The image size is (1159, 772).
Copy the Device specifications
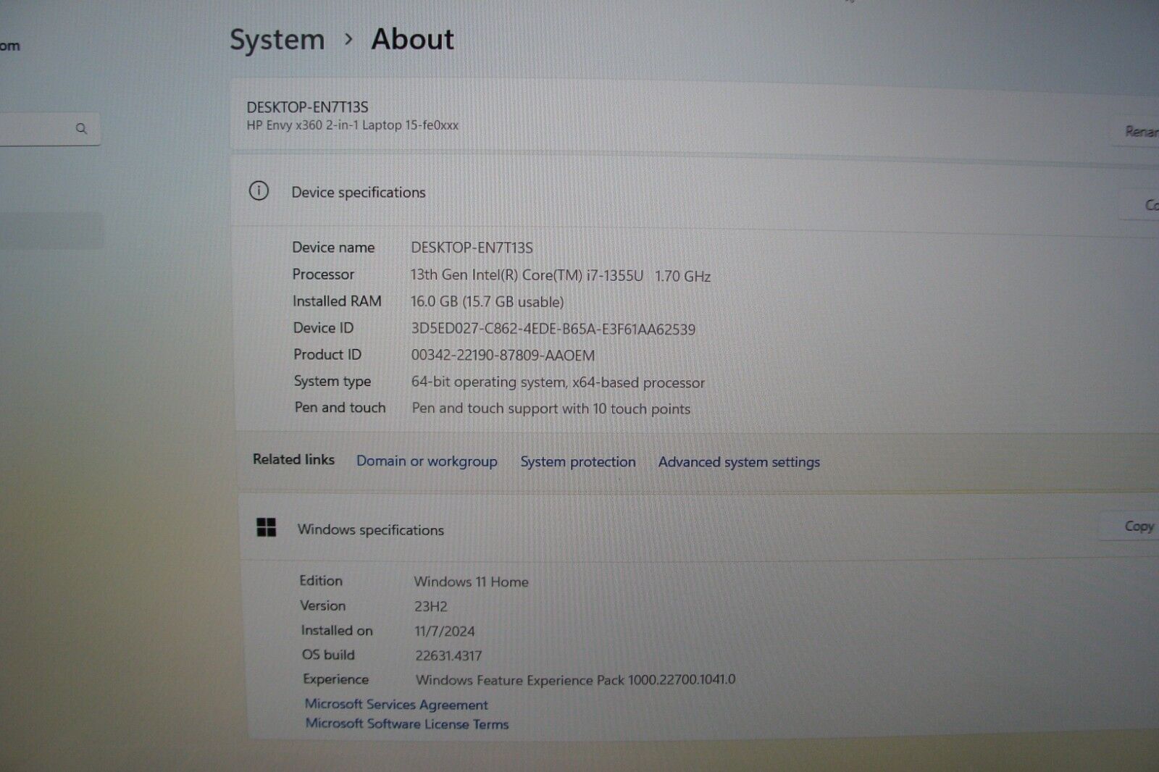click(1140, 205)
